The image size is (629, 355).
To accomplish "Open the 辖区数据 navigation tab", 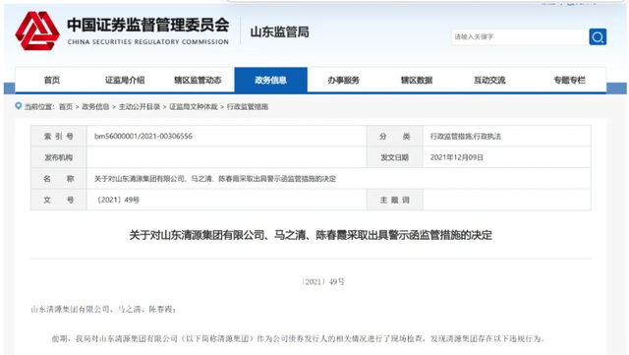I will coord(417,80).
